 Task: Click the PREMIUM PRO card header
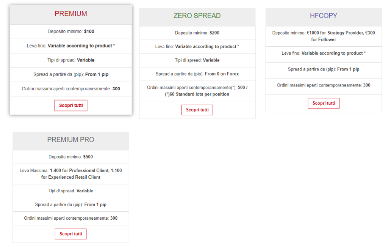tap(71, 140)
